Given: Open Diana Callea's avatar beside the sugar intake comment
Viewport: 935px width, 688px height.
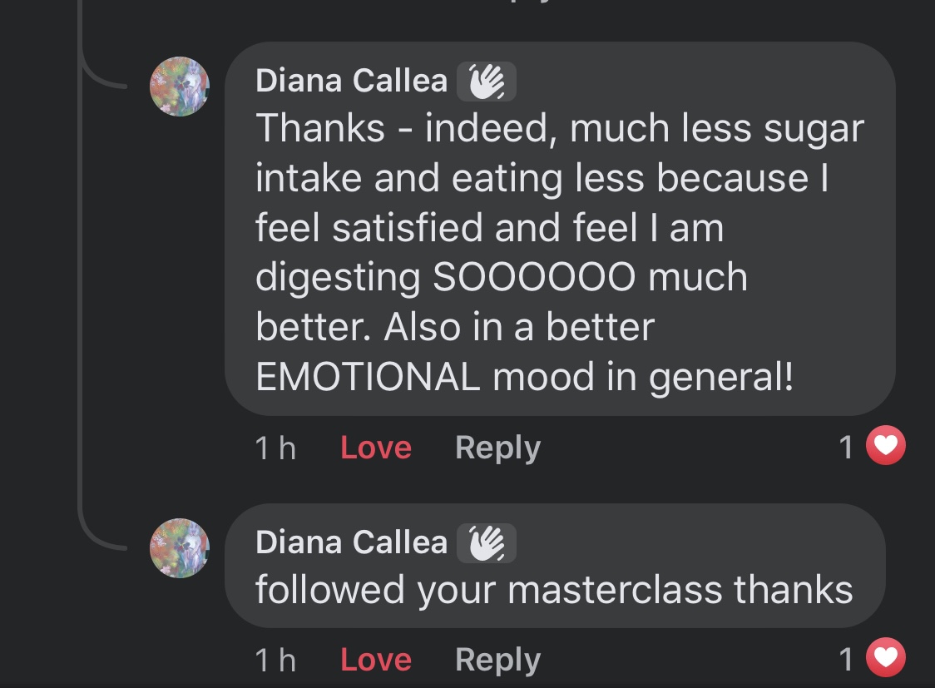Looking at the screenshot, I should tap(179, 87).
